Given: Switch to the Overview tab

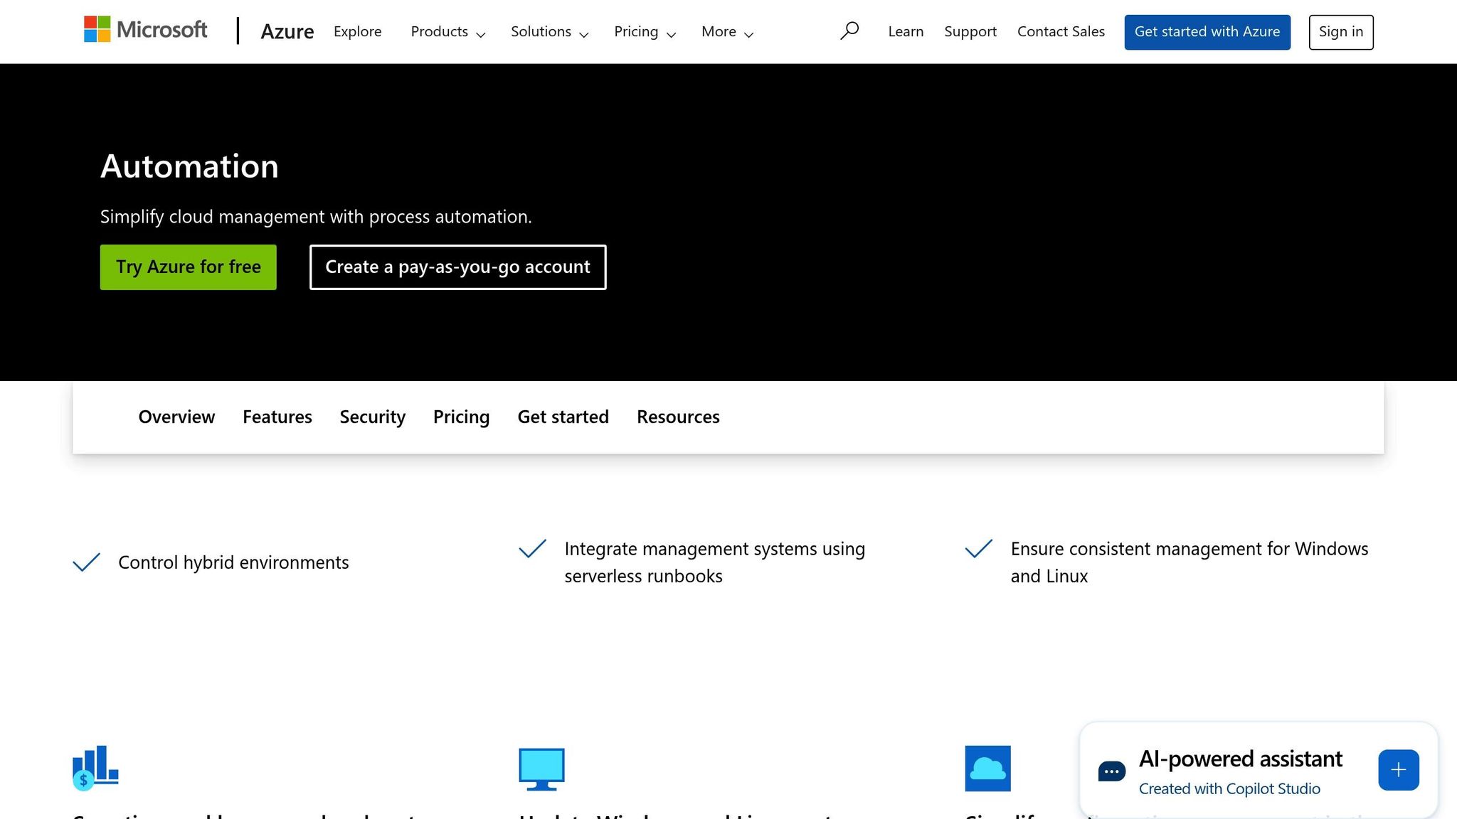Looking at the screenshot, I should (x=176, y=417).
